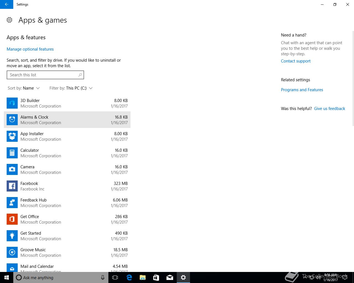Select the Get Started list entry name
The image size is (354, 283).
(x=31, y=233)
